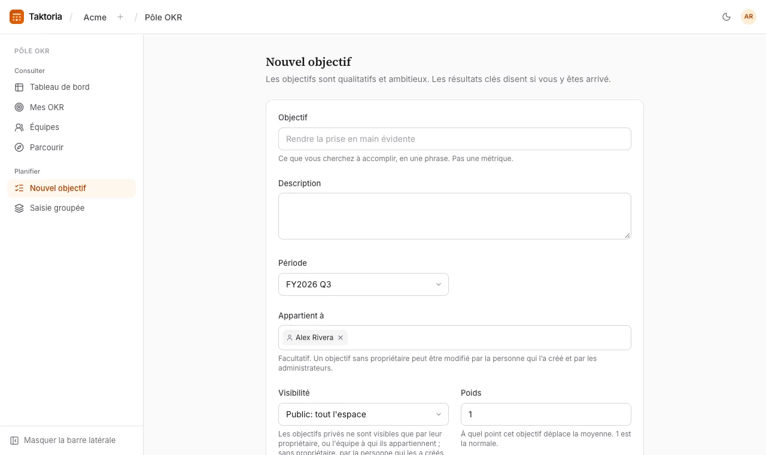Click the Consulter section label
766x455 pixels.
click(30, 71)
